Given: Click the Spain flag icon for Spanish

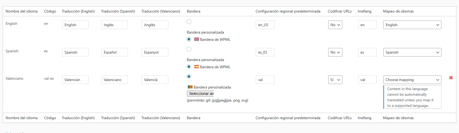Looking at the screenshot, I should [197, 67].
